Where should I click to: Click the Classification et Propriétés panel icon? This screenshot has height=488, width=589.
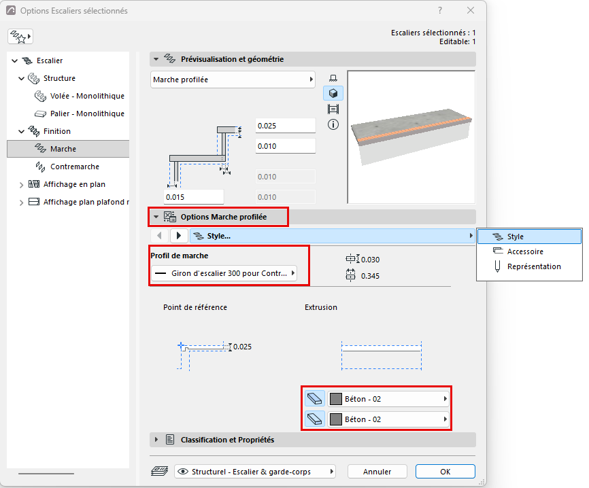coord(170,439)
